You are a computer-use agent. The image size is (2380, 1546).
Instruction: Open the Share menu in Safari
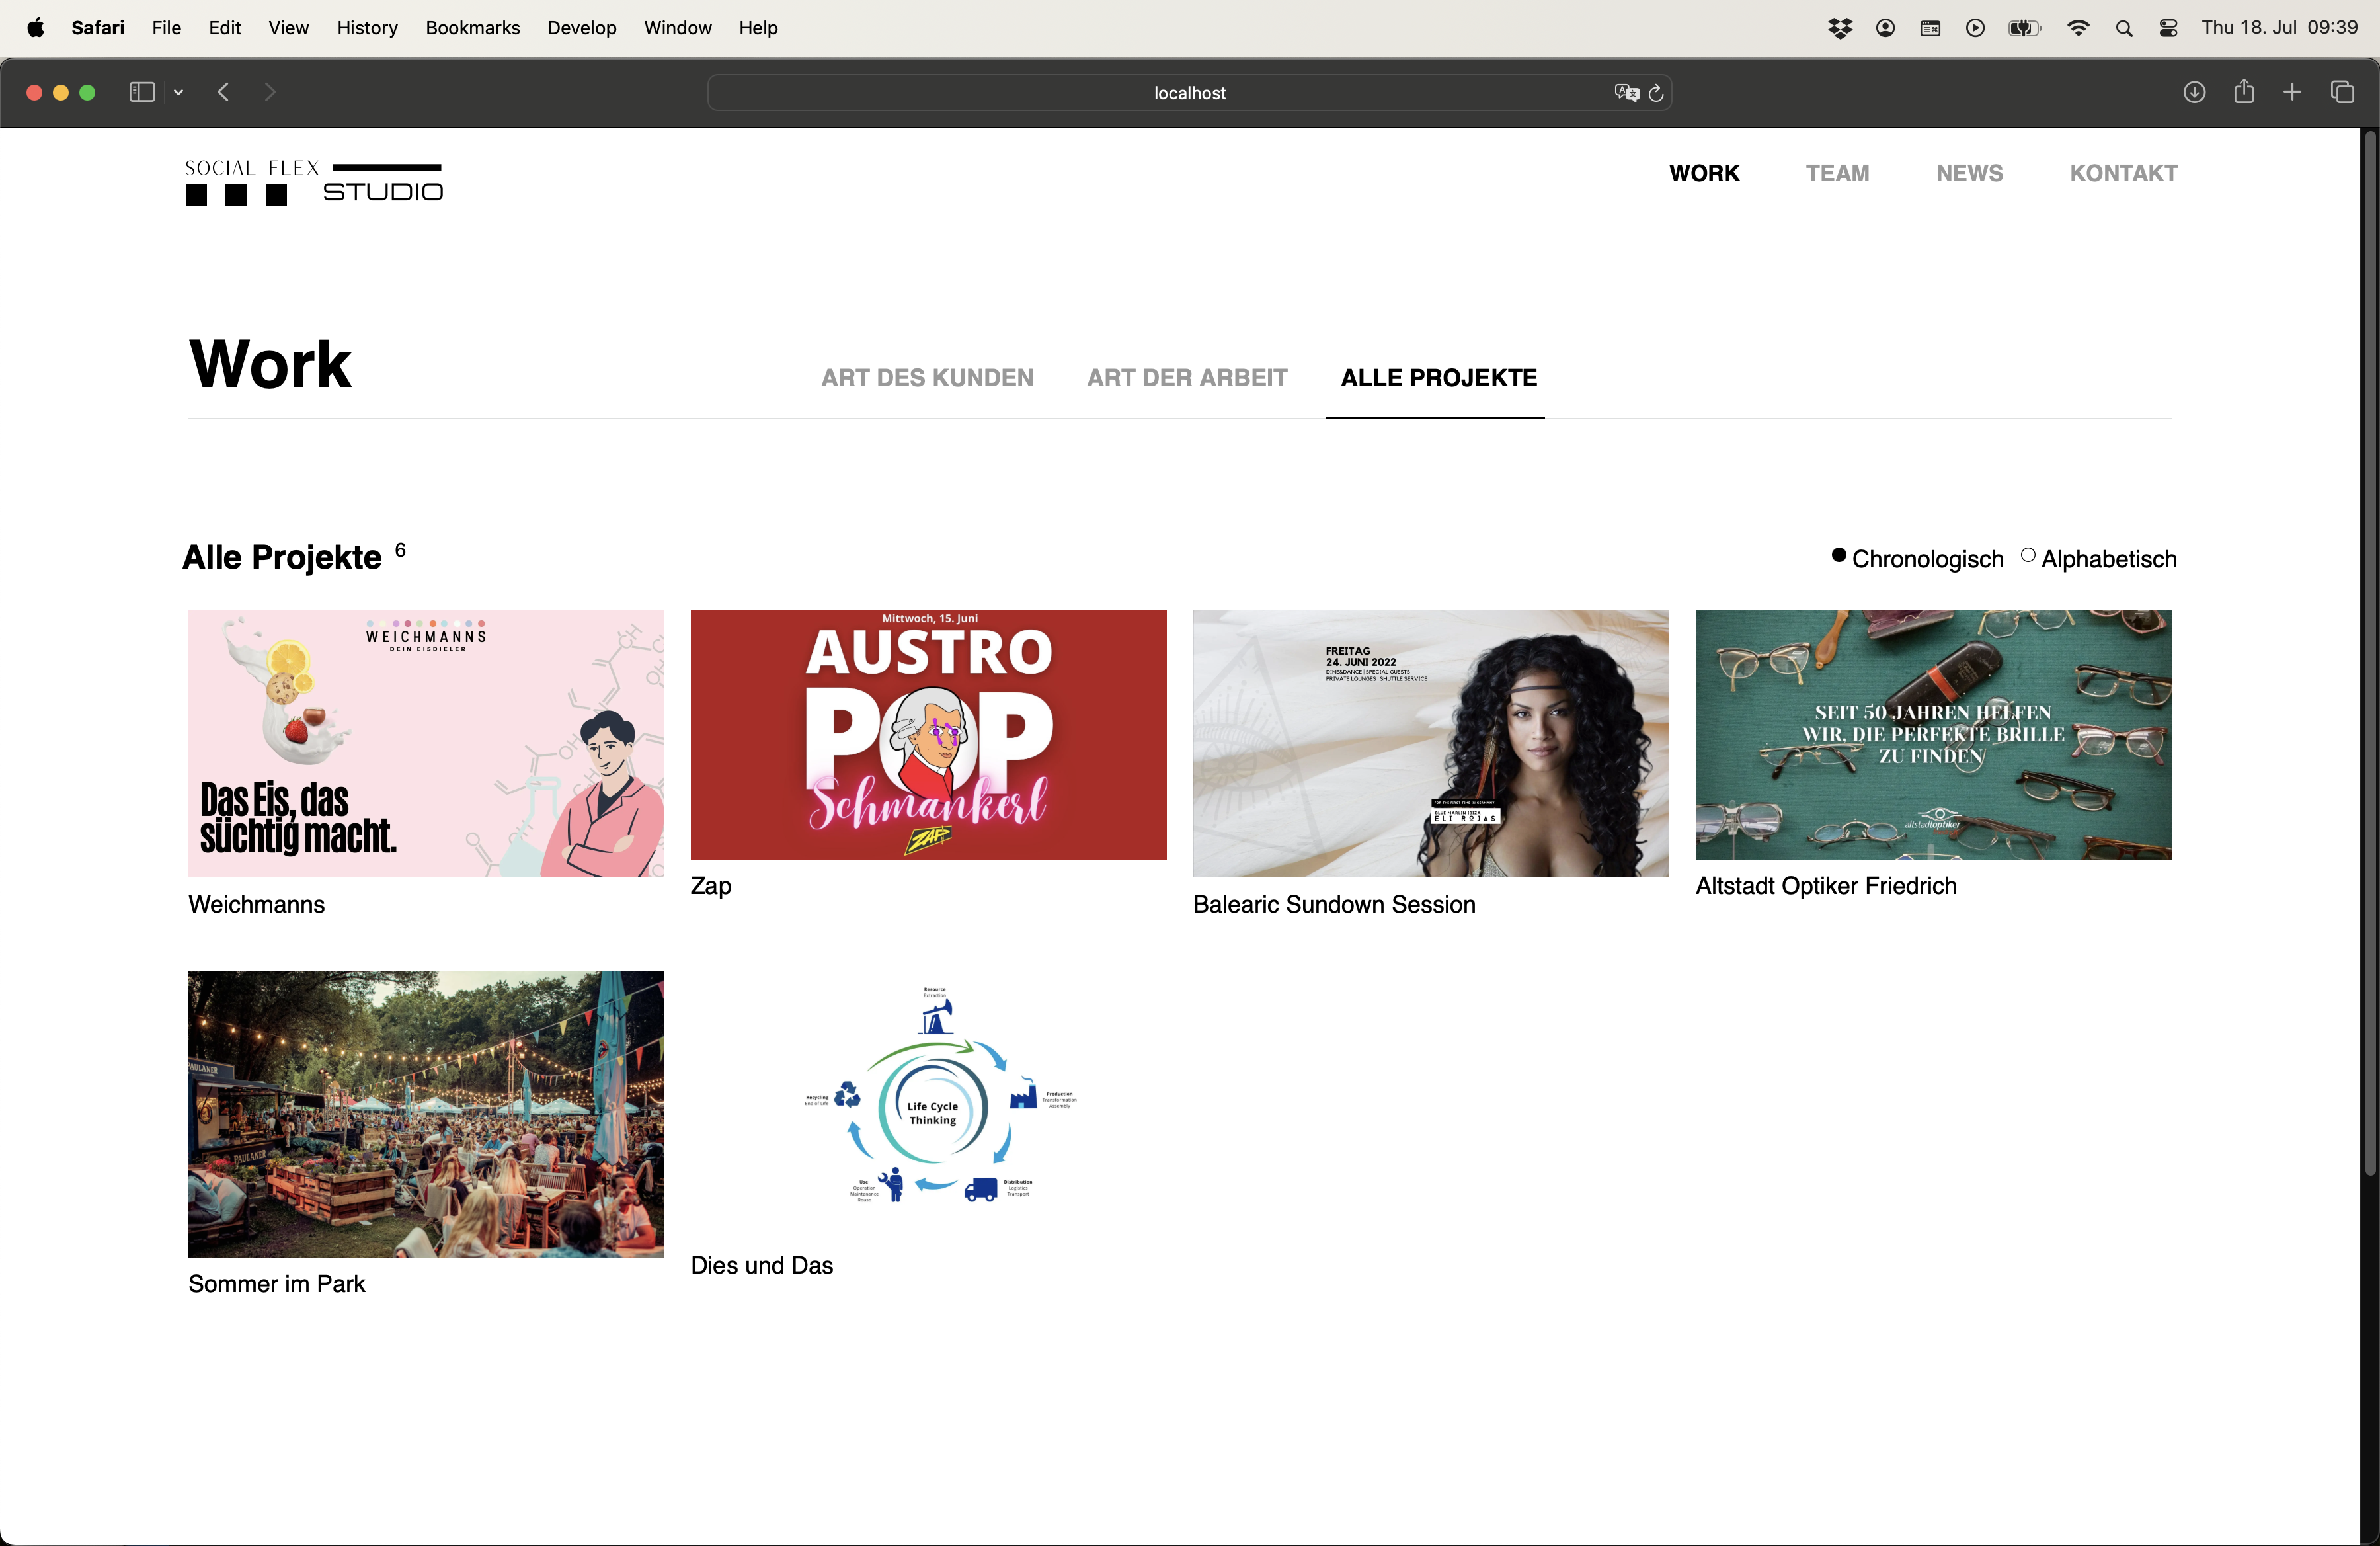pyautogui.click(x=2244, y=91)
